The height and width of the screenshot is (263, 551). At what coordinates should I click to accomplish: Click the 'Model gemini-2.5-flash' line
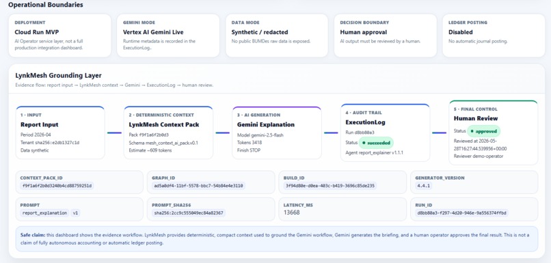(260, 135)
